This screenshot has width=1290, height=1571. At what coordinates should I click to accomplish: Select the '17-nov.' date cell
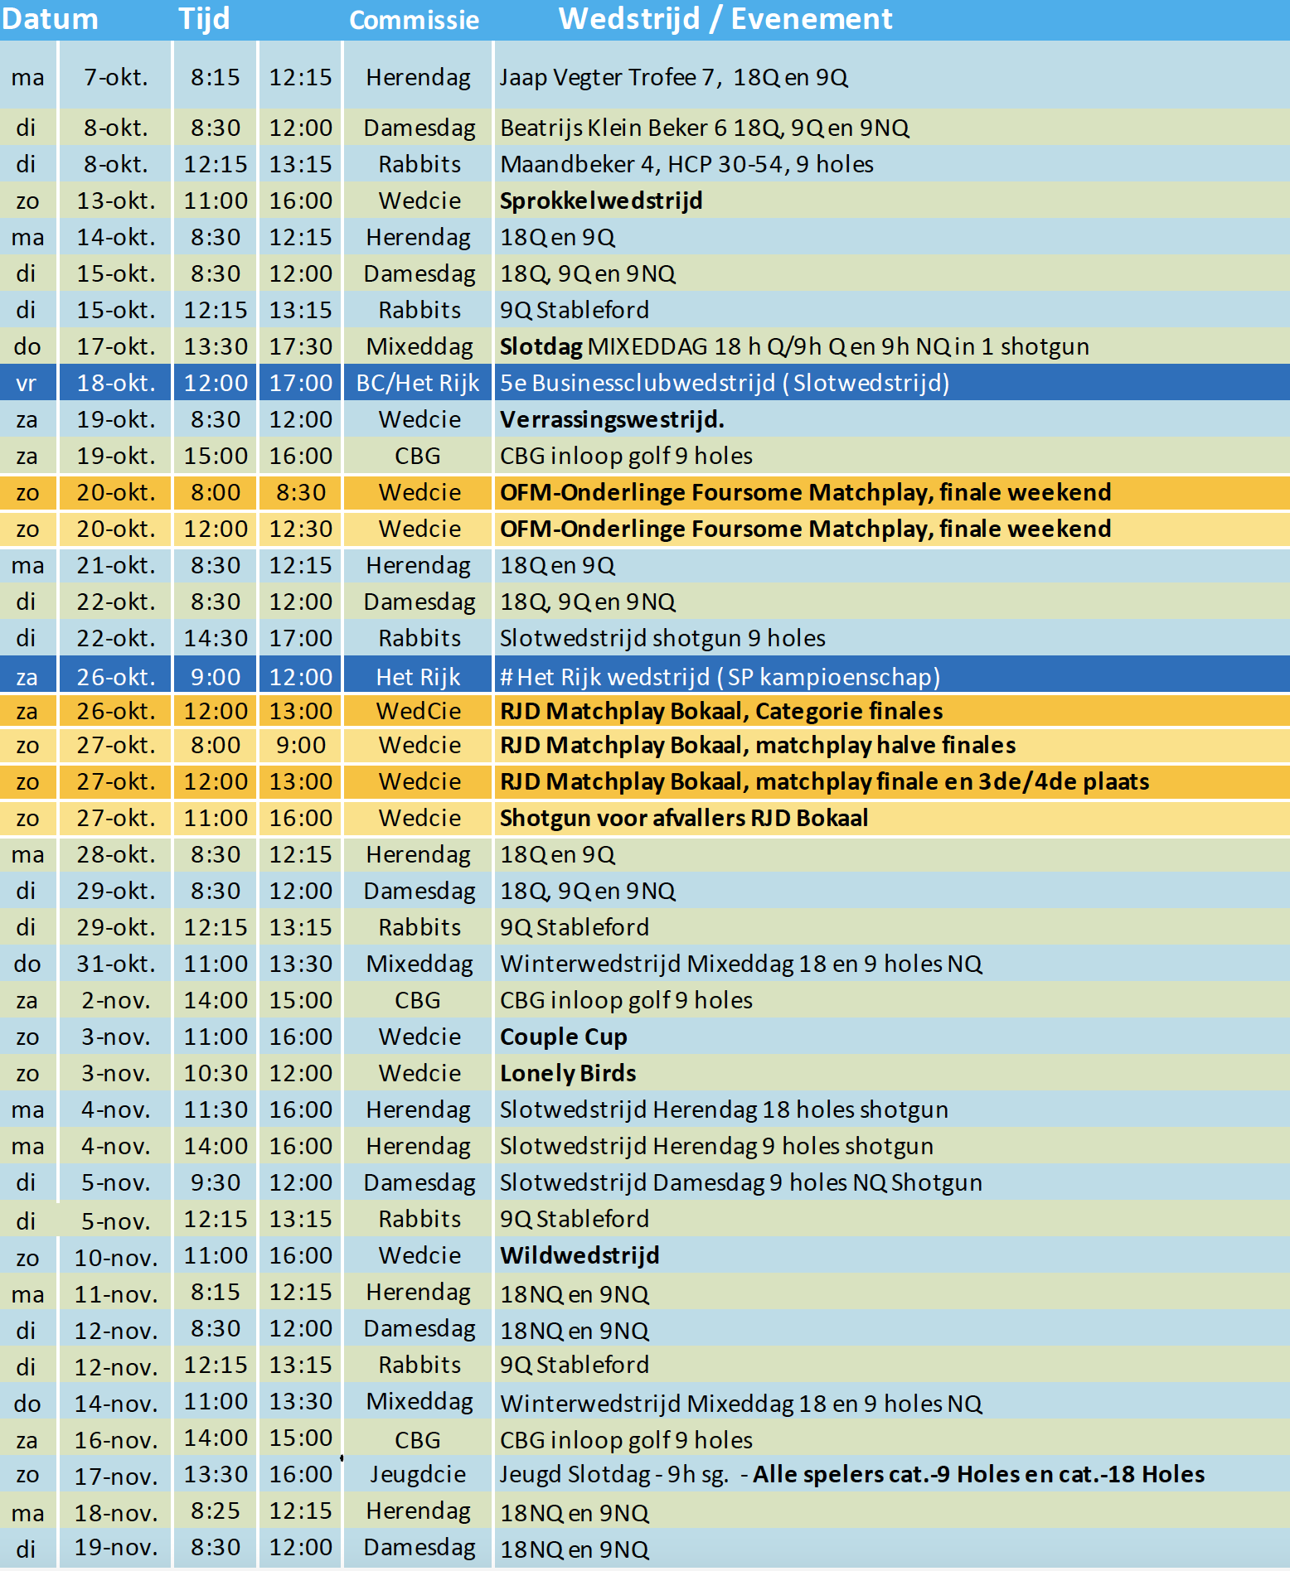(x=115, y=1477)
